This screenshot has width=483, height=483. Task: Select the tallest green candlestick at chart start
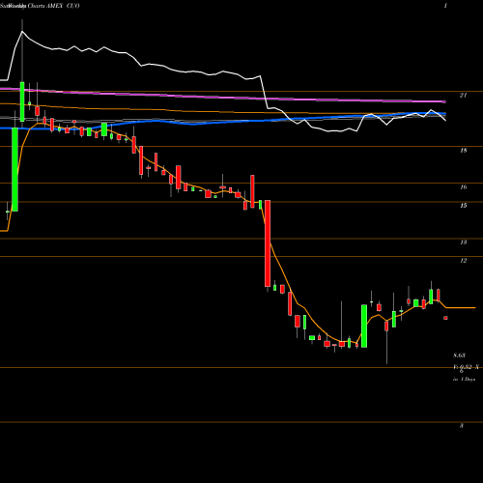tap(14, 169)
